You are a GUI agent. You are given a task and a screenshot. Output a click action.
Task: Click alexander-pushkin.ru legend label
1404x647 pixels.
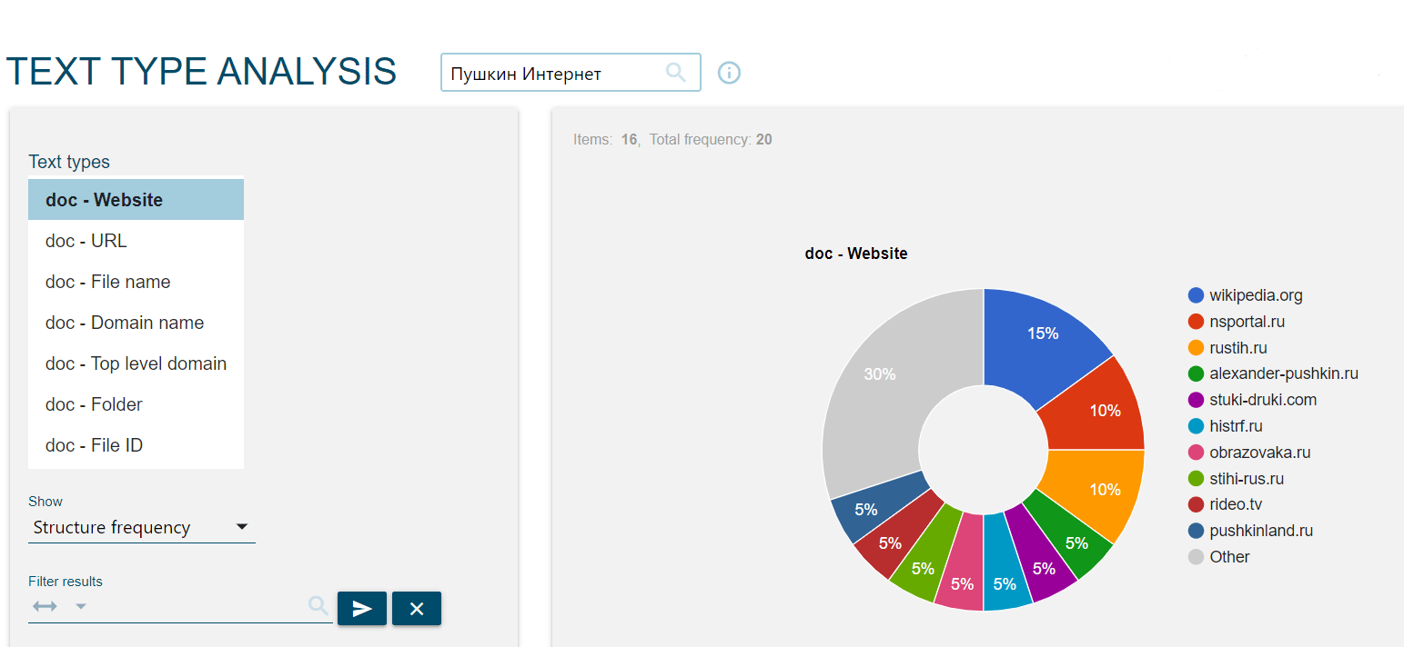tap(1283, 373)
